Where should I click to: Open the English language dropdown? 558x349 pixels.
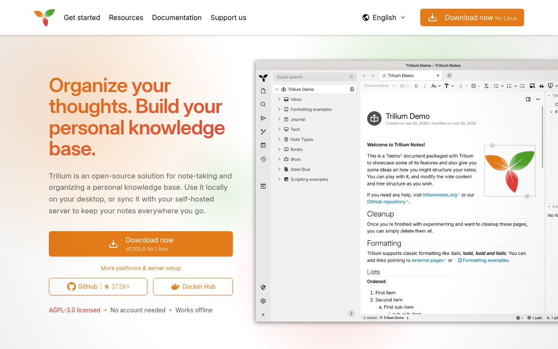pos(384,17)
